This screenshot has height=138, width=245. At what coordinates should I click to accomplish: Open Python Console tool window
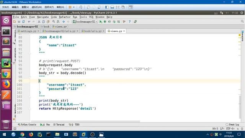click(x=27, y=125)
